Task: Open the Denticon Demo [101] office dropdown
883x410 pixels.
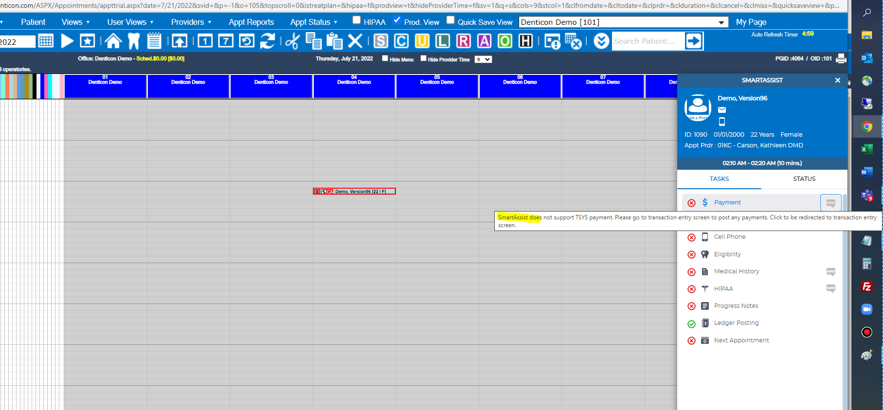Action: [x=624, y=22]
